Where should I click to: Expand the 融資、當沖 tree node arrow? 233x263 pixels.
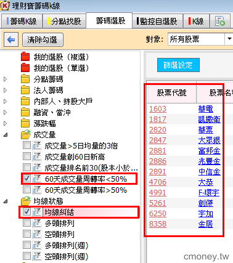(6, 112)
